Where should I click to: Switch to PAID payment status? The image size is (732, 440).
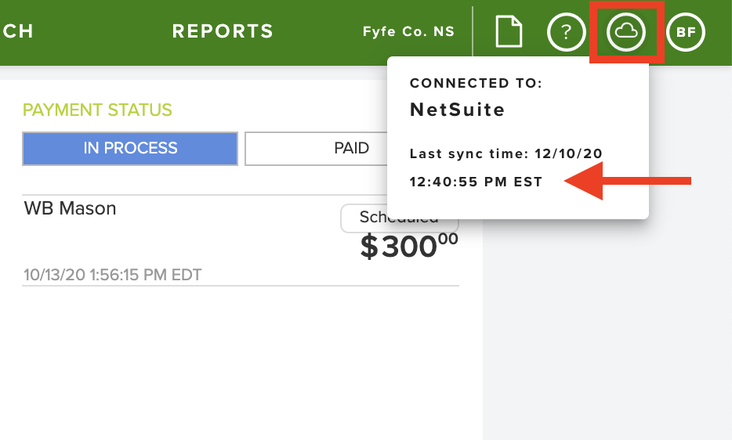[x=316, y=149]
